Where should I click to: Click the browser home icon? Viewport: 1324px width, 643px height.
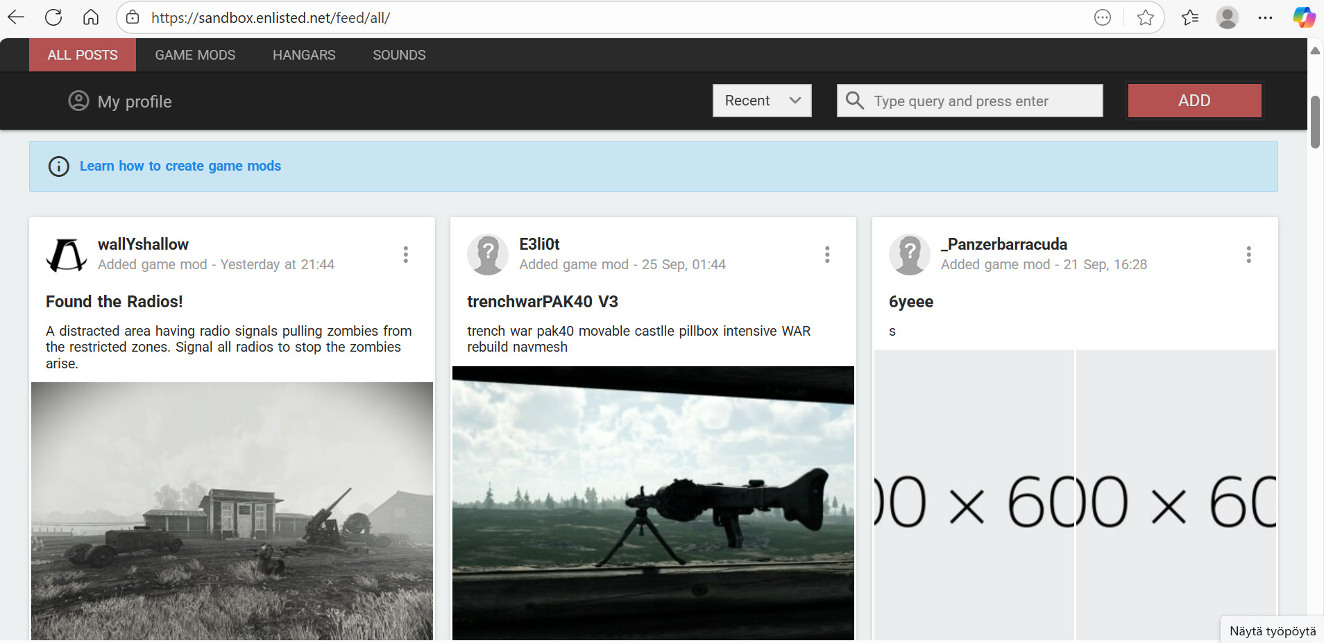point(91,17)
